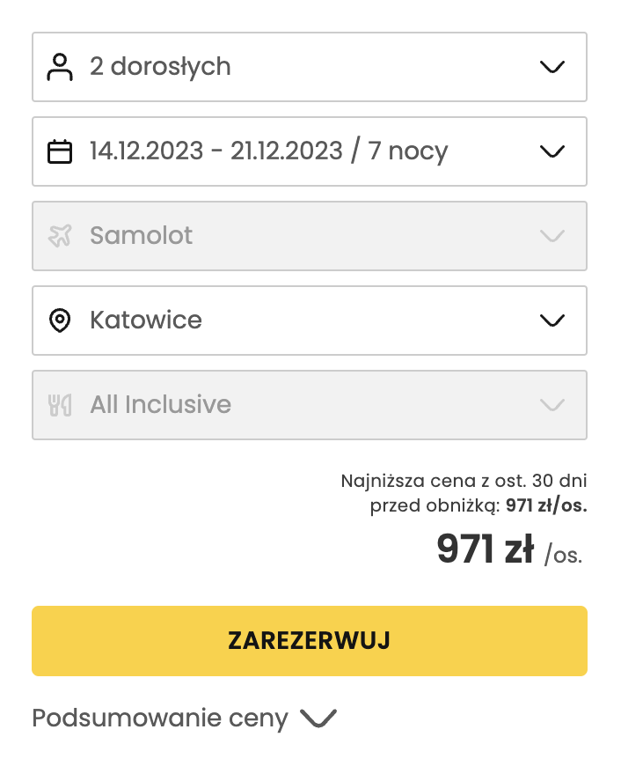Click the calendar icon beside the dates
Image resolution: width=621 pixels, height=759 pixels.
click(60, 151)
